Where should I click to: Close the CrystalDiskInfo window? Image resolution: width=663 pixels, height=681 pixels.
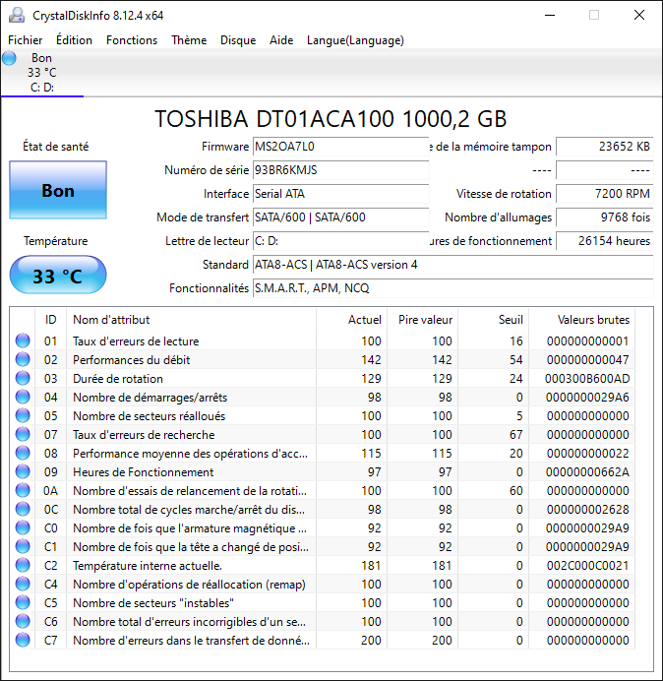click(639, 15)
